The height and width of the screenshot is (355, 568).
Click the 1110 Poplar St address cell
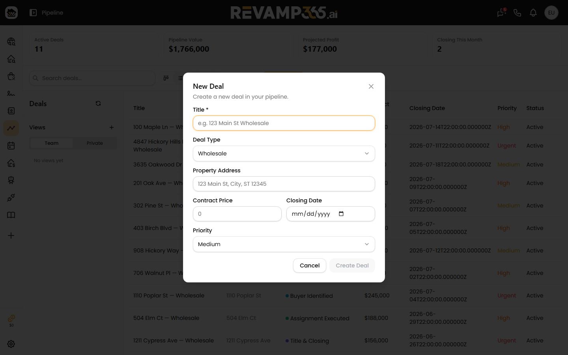(x=244, y=295)
